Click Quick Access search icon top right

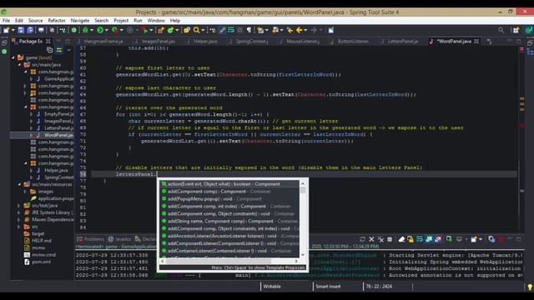click(x=501, y=30)
